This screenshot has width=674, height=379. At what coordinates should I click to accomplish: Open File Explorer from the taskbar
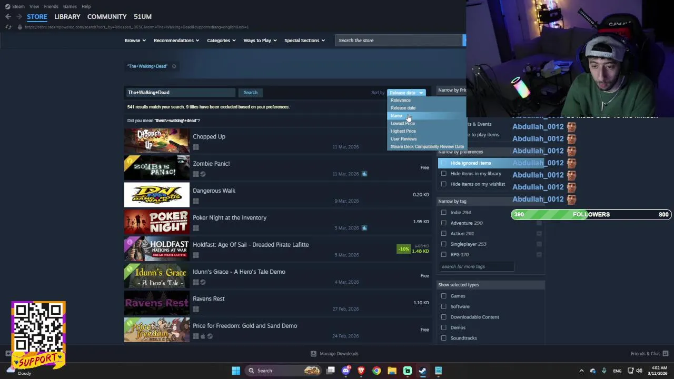pyautogui.click(x=392, y=371)
